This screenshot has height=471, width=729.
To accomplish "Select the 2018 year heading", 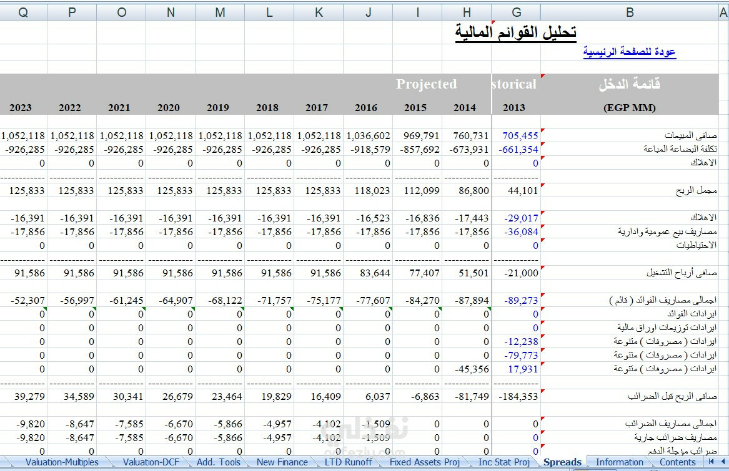I will (267, 108).
